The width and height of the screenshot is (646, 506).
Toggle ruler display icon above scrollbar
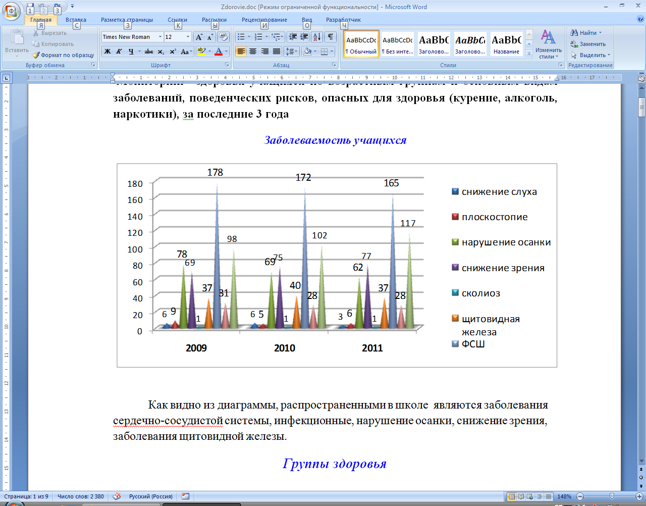[x=641, y=78]
